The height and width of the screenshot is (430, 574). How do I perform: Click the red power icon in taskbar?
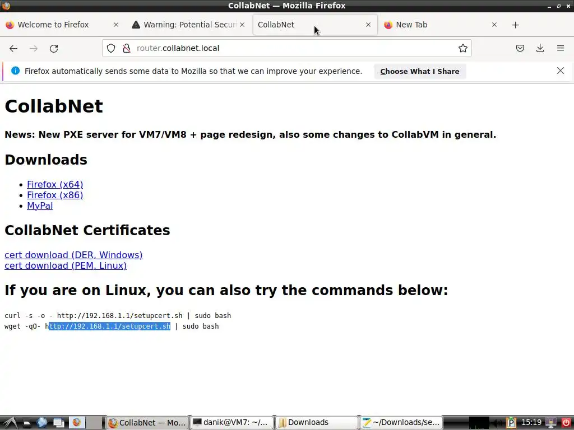click(566, 423)
